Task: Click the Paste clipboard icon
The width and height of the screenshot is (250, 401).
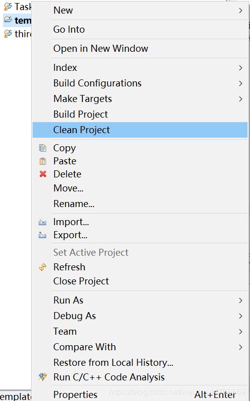Action: pyautogui.click(x=43, y=161)
